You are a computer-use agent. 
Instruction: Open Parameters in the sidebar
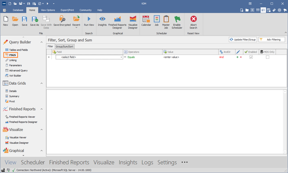(x=14, y=65)
